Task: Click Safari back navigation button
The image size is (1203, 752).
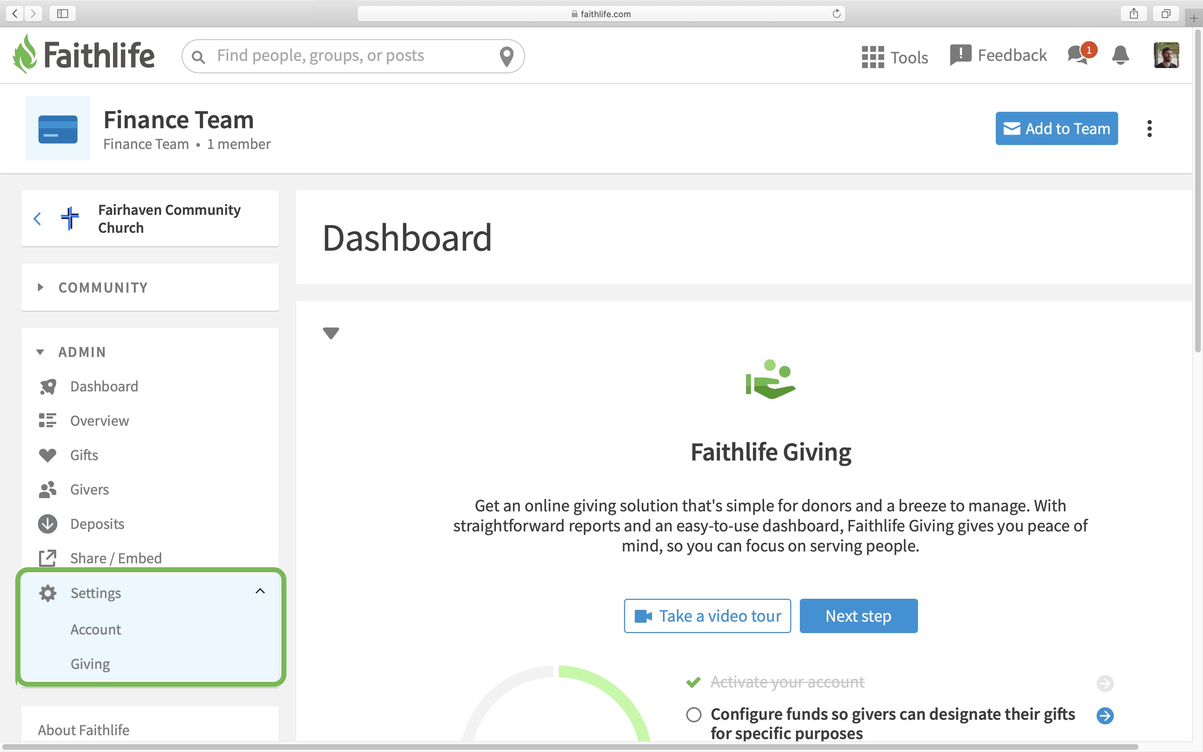Action: pyautogui.click(x=15, y=14)
